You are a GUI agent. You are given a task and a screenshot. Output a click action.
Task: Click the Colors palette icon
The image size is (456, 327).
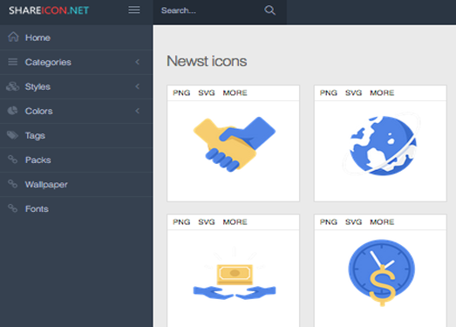click(x=12, y=111)
